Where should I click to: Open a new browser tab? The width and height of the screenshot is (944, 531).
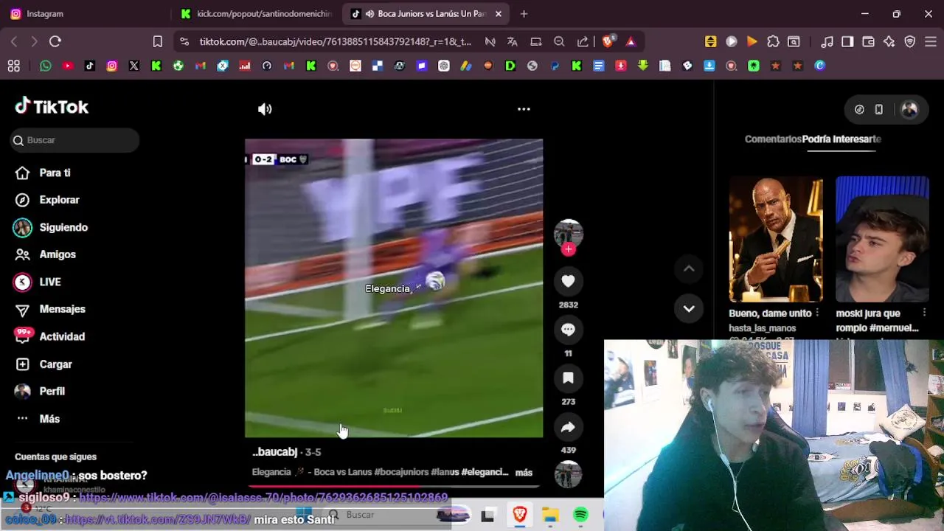(524, 13)
